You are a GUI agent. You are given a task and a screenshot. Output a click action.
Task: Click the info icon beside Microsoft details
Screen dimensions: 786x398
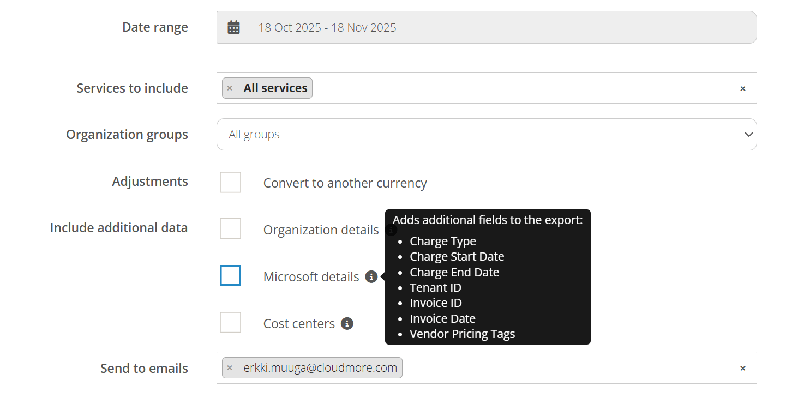click(371, 276)
